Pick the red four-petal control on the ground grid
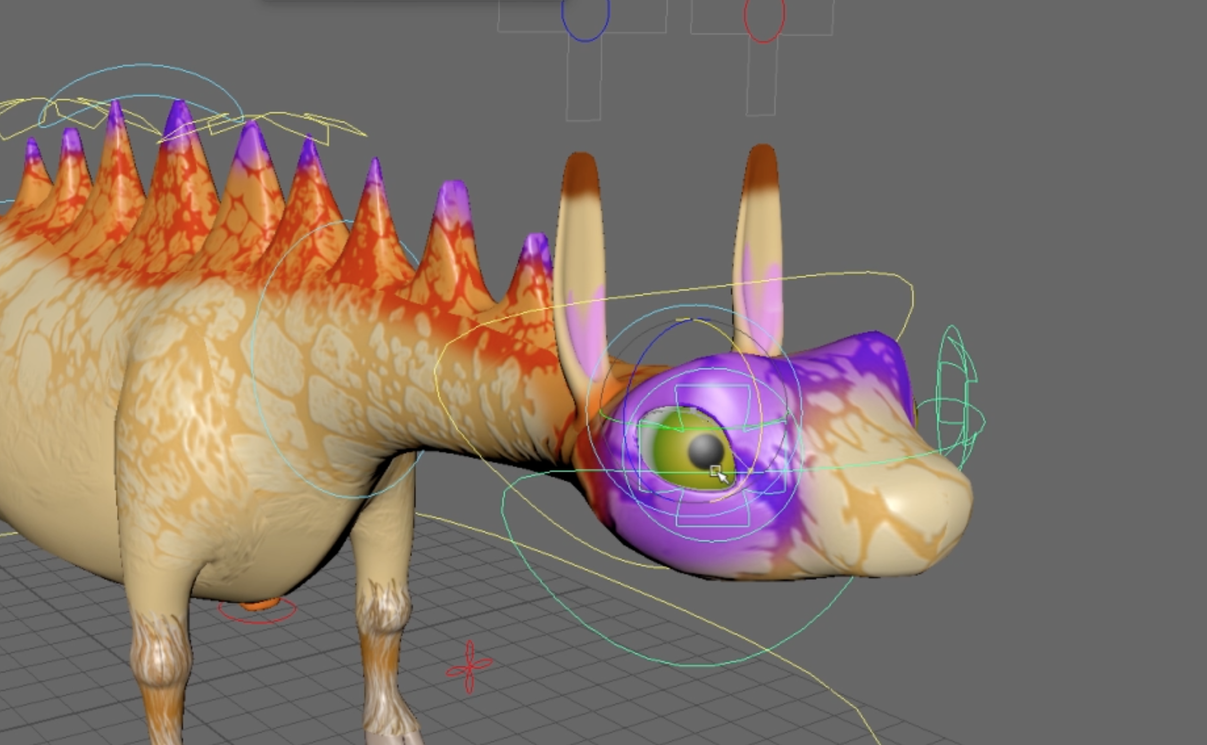Viewport: 1207px width, 745px height. (x=469, y=667)
